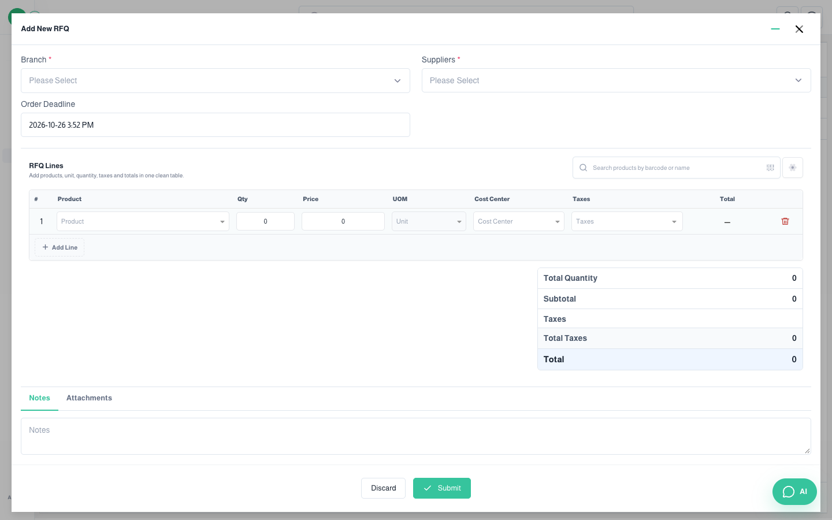Click the UOM column header

(x=400, y=199)
